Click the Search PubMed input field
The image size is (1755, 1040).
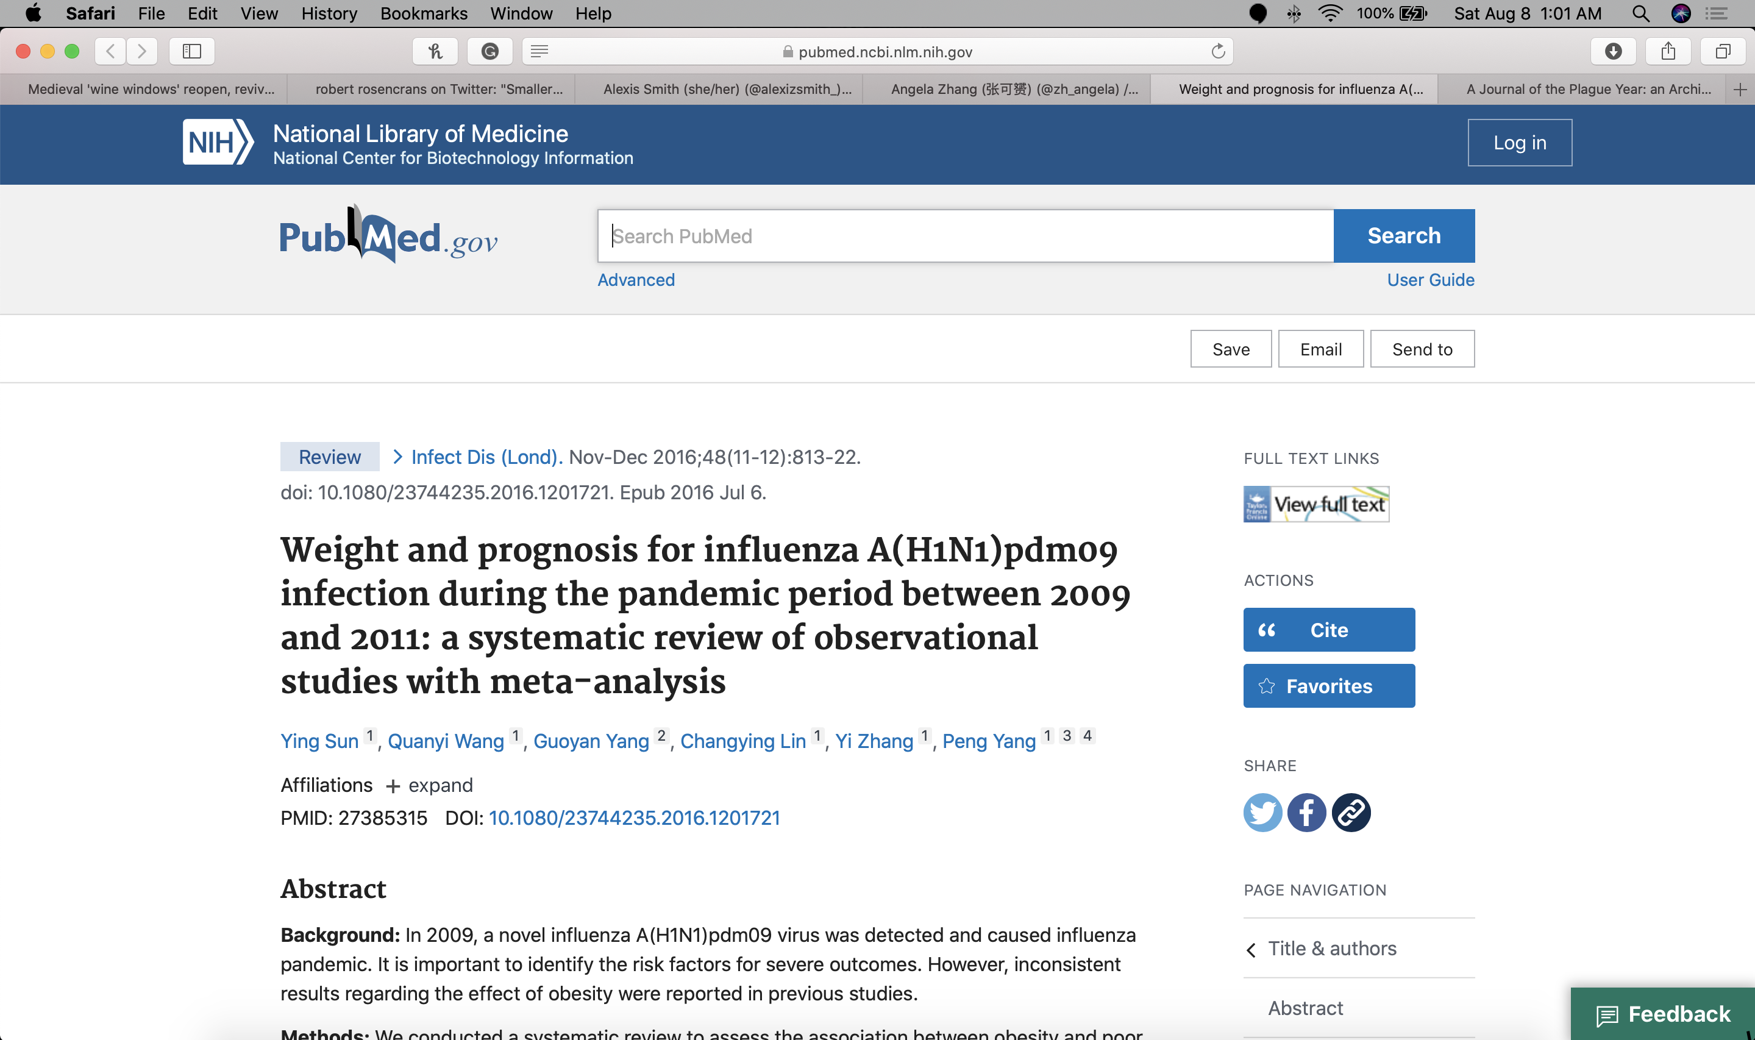965,236
